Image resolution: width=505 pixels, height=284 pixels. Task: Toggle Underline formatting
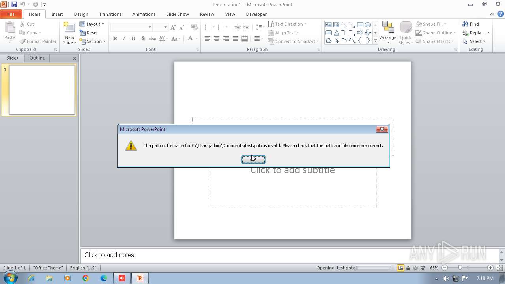point(133,39)
